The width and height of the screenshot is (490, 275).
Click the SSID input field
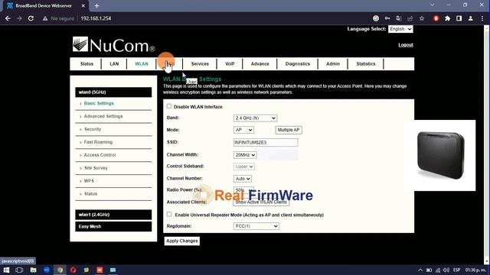coord(266,143)
